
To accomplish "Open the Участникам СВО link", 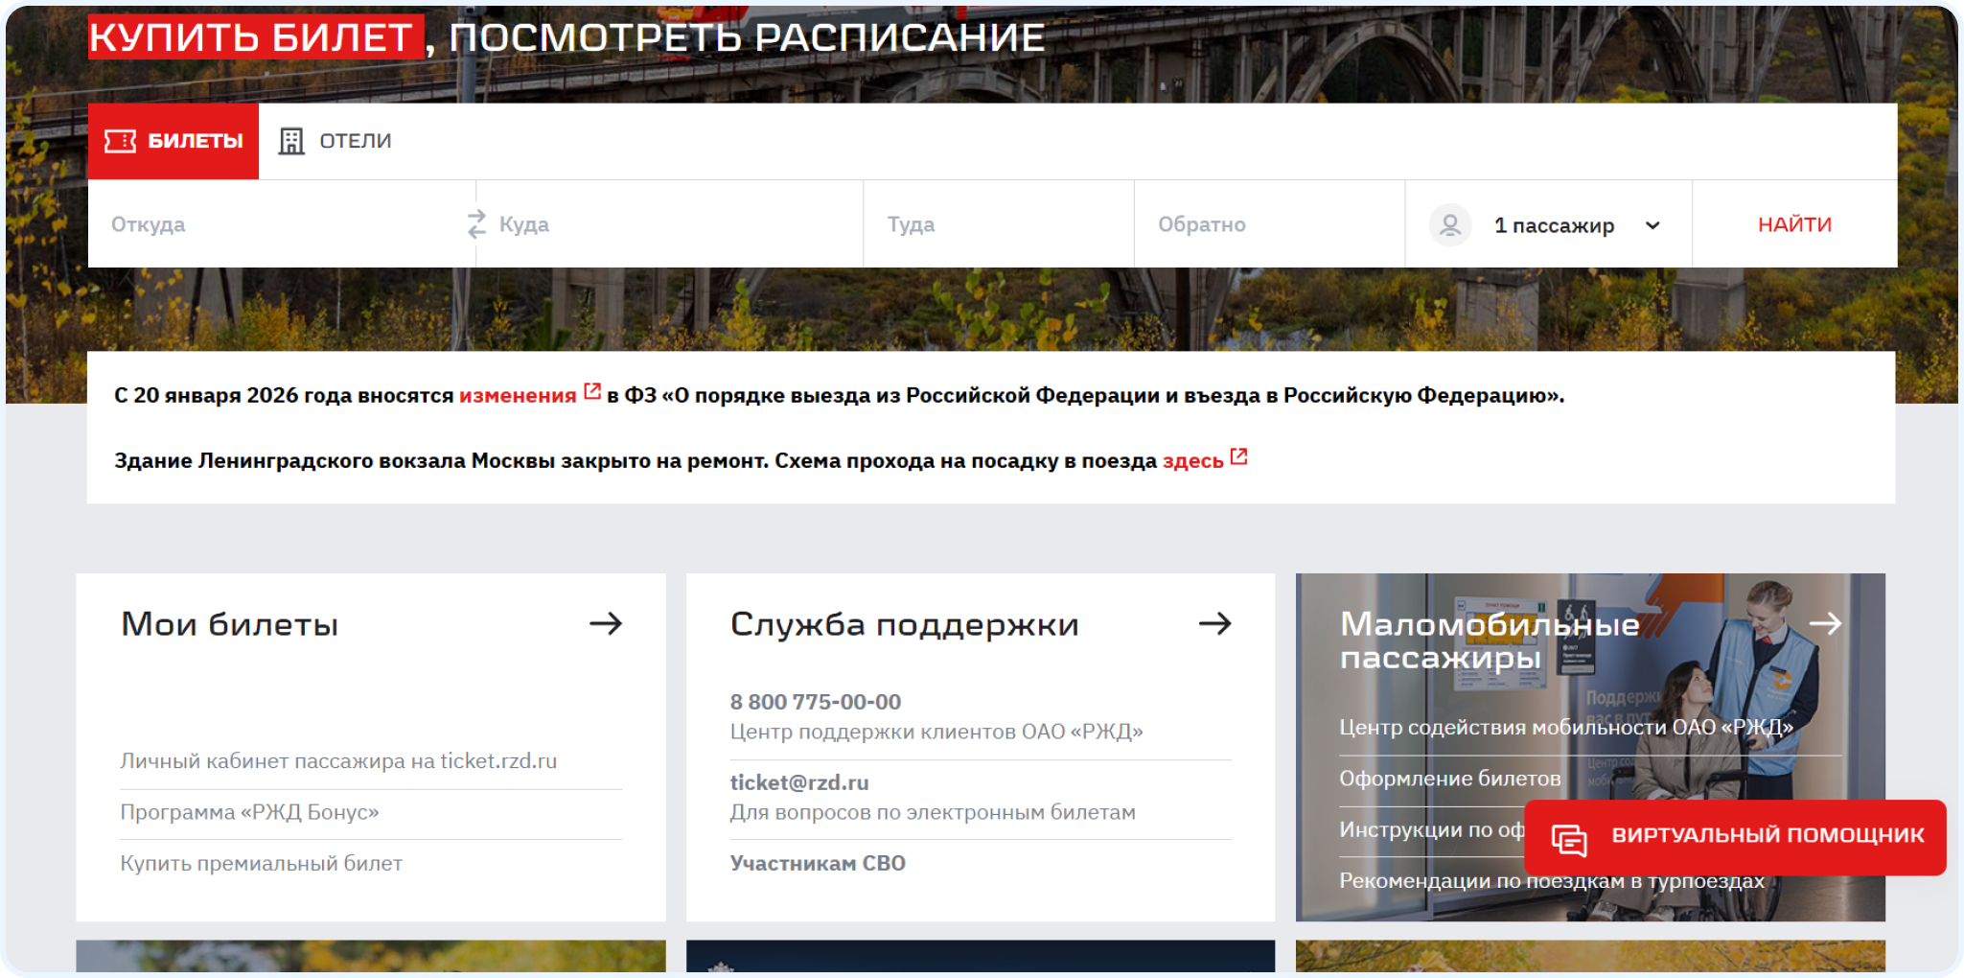I will coord(818,863).
